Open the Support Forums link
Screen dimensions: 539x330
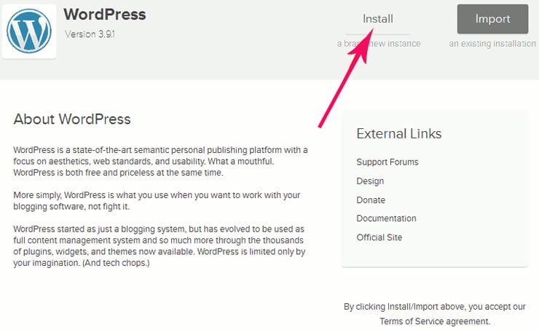tap(387, 162)
